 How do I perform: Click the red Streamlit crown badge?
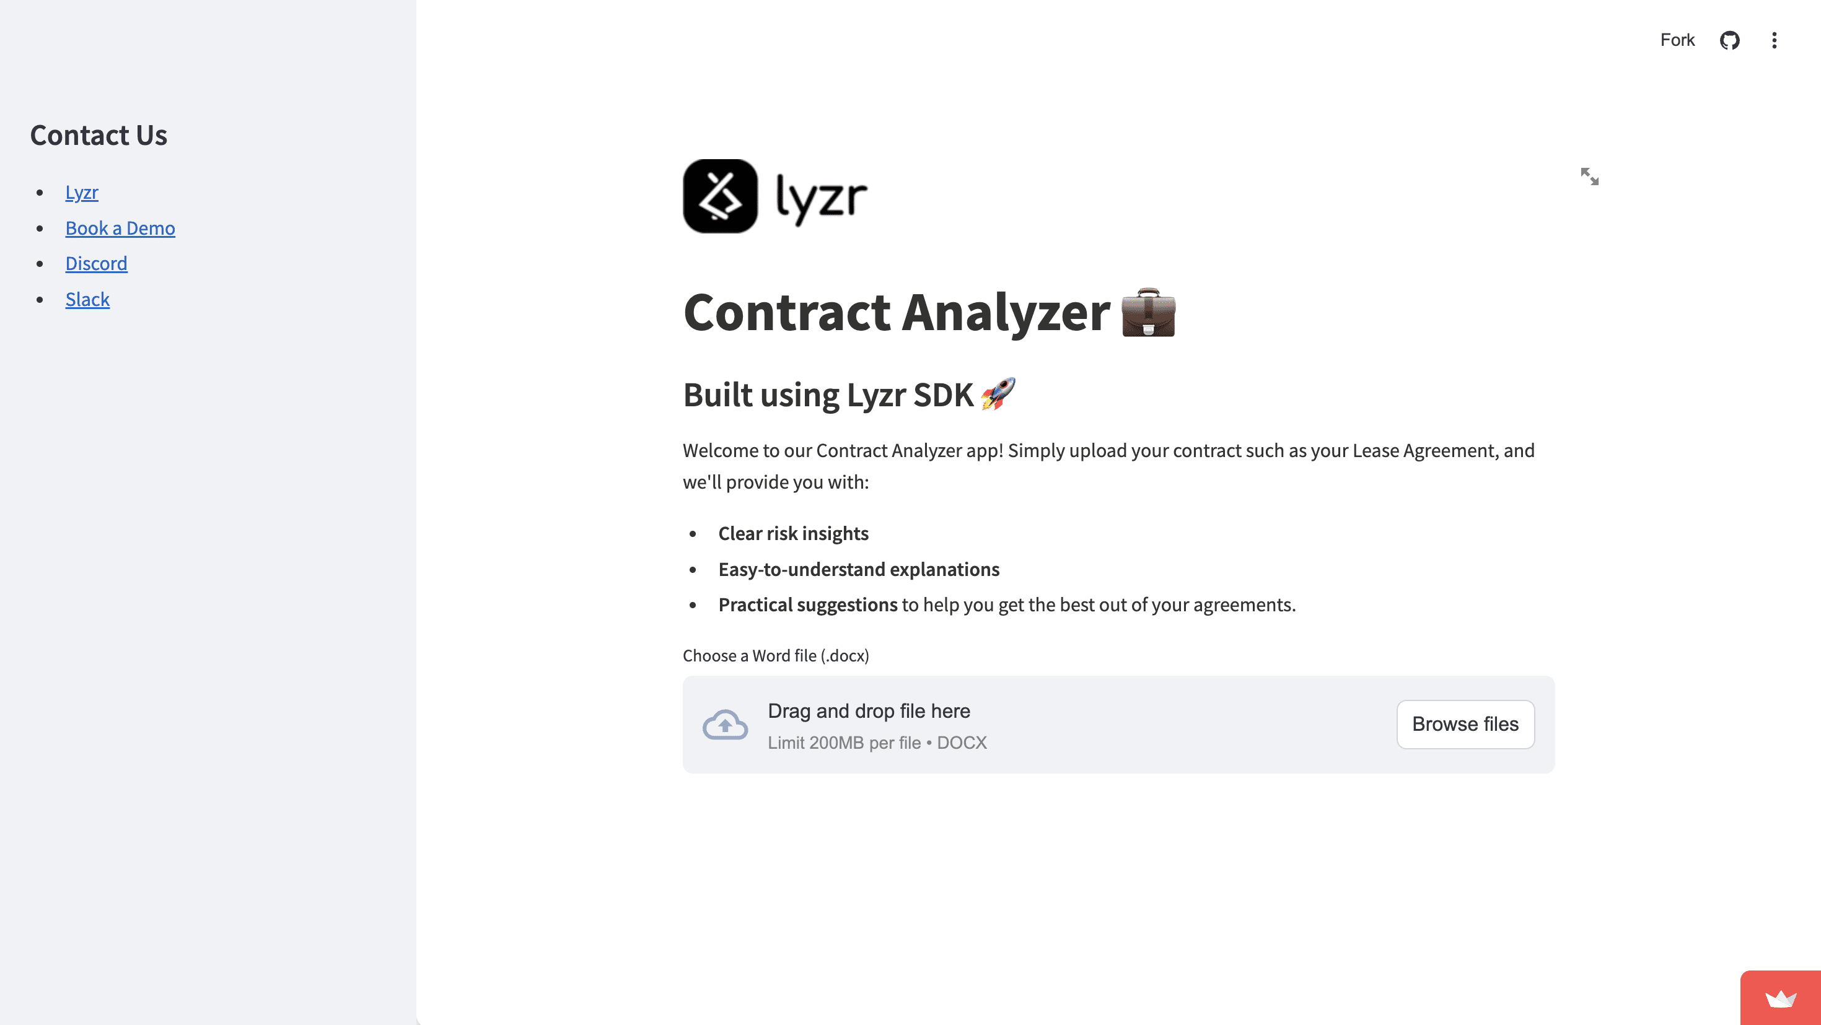point(1780,998)
